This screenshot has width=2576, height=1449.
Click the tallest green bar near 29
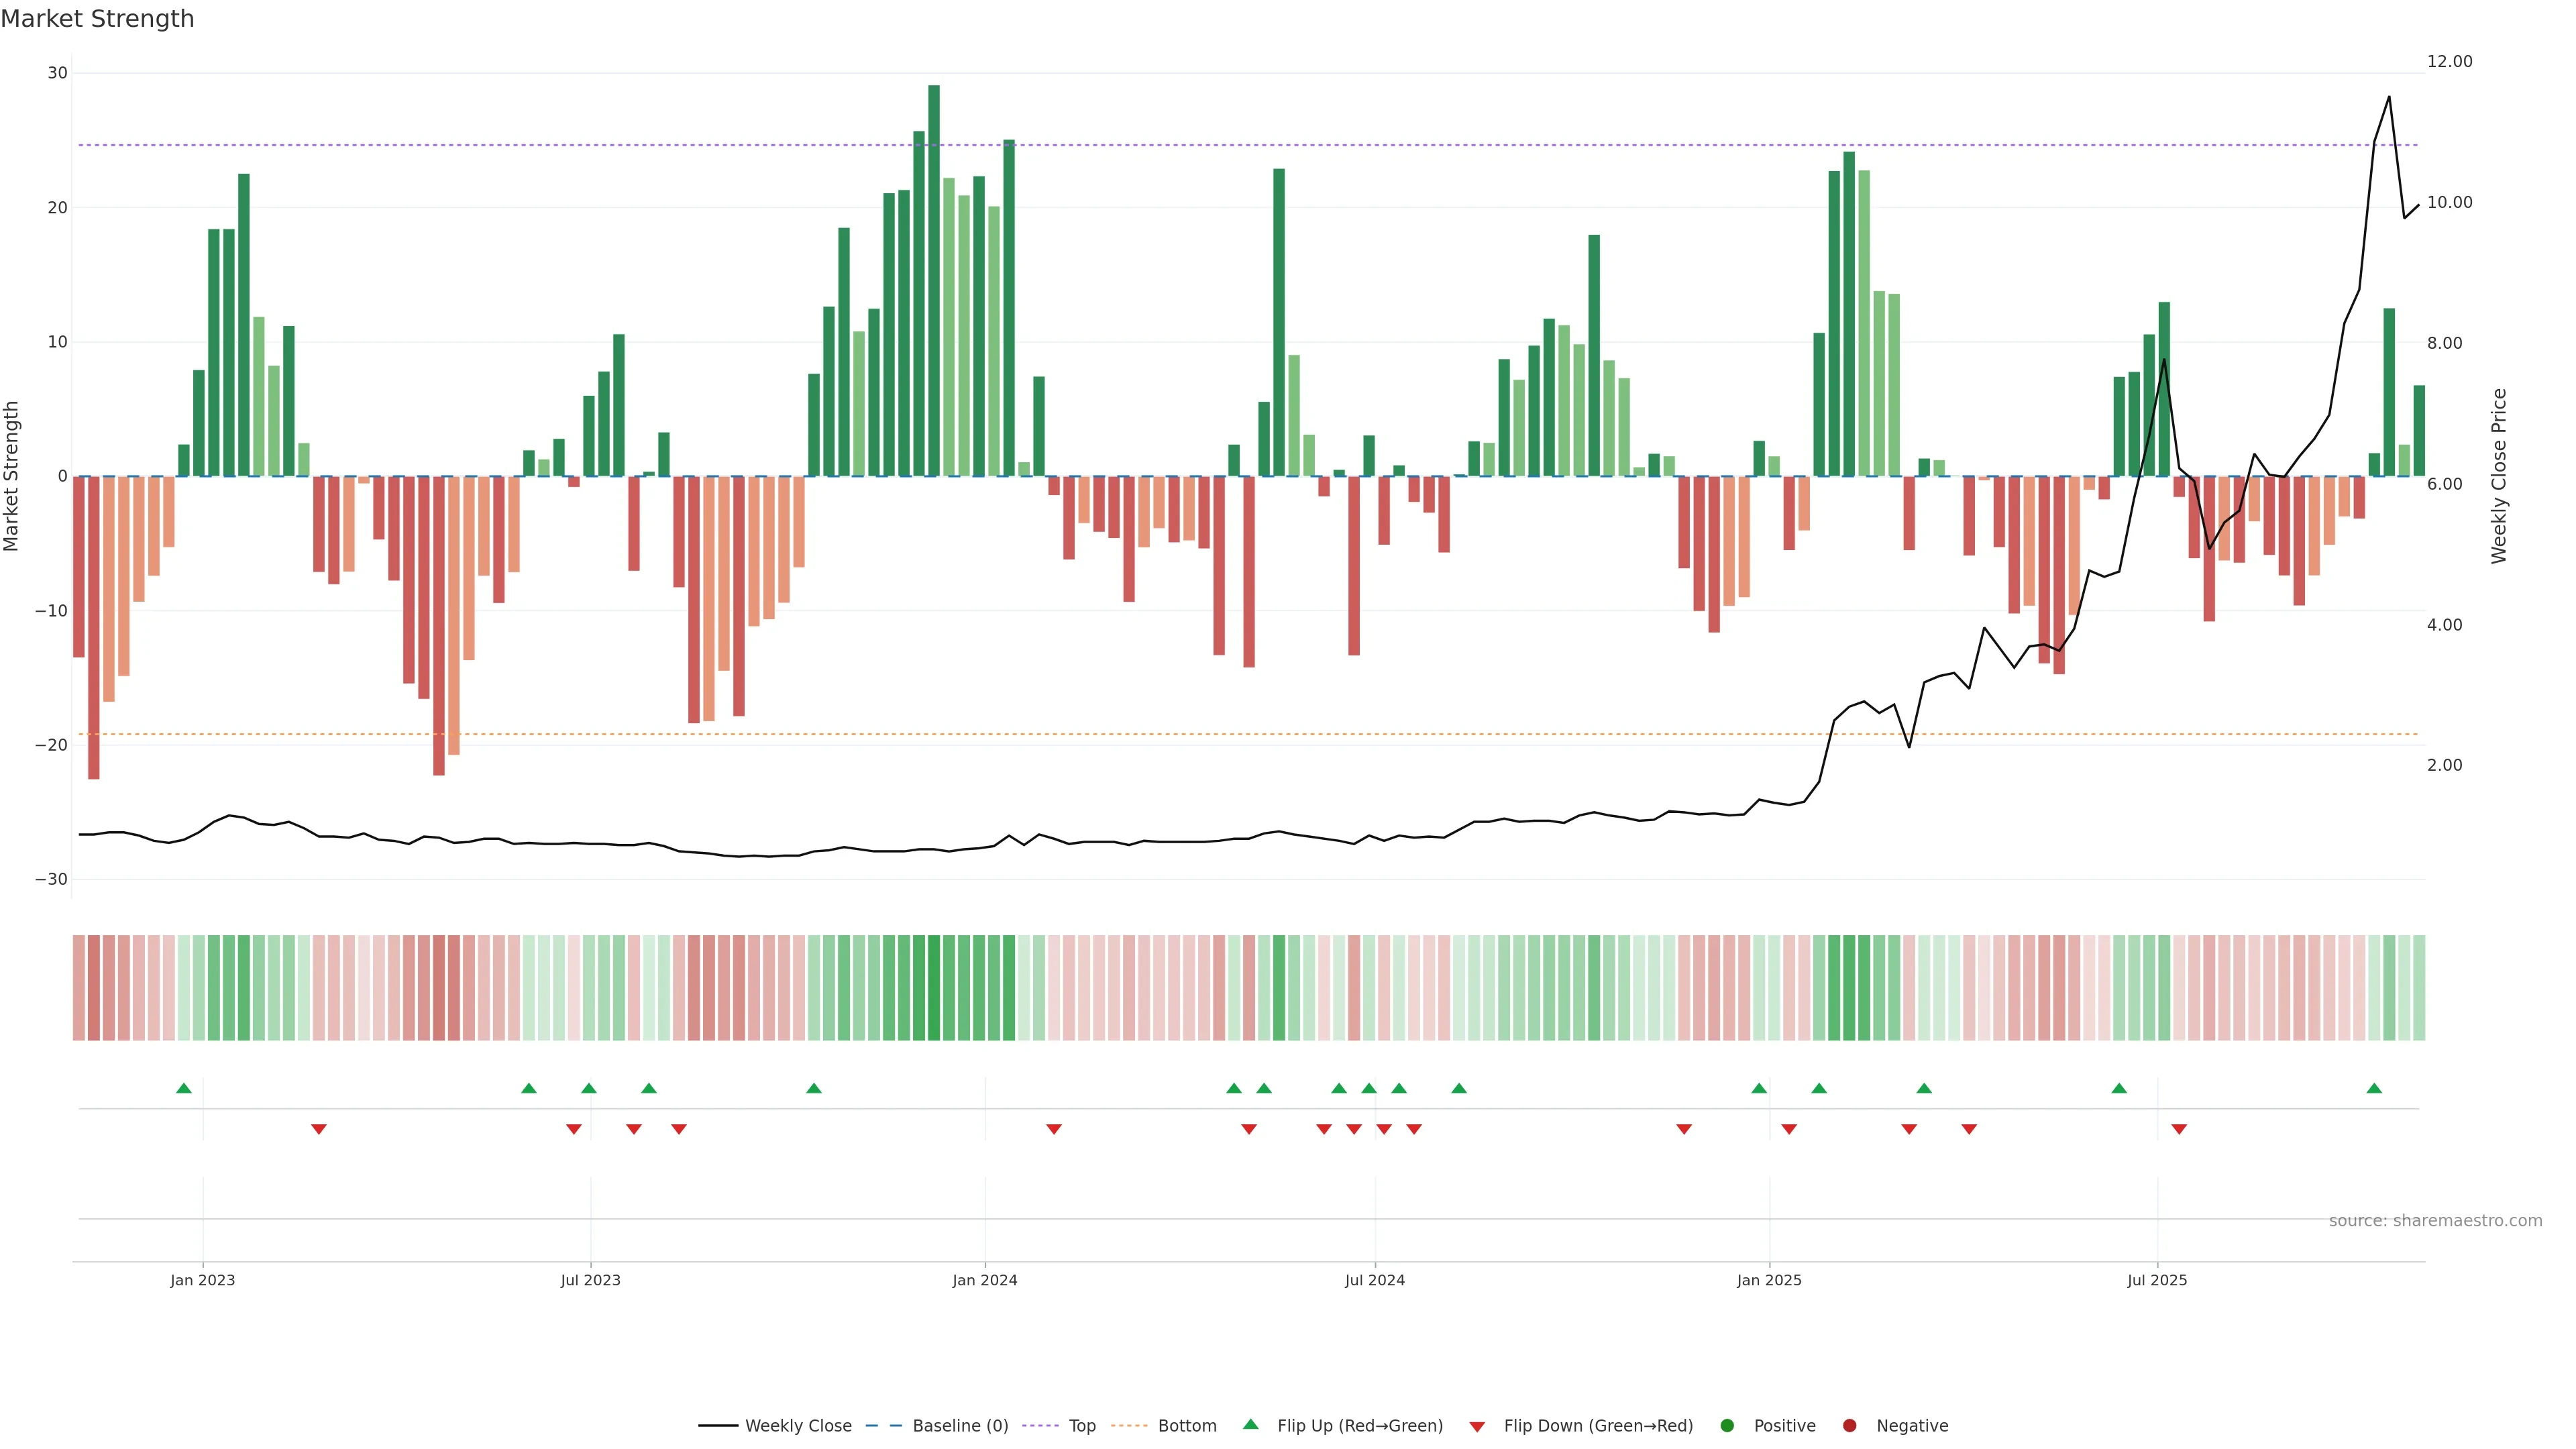tap(933, 280)
